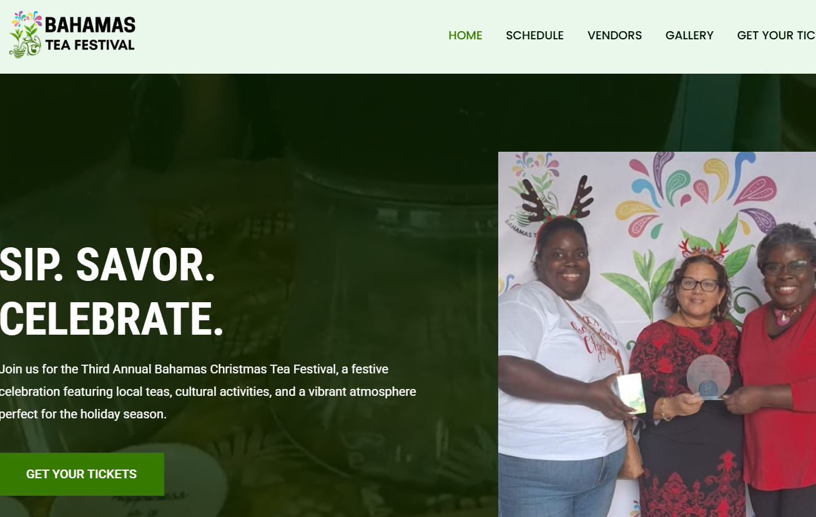816x517 pixels.
Task: Click the dark green hero background area
Action: pos(250,156)
